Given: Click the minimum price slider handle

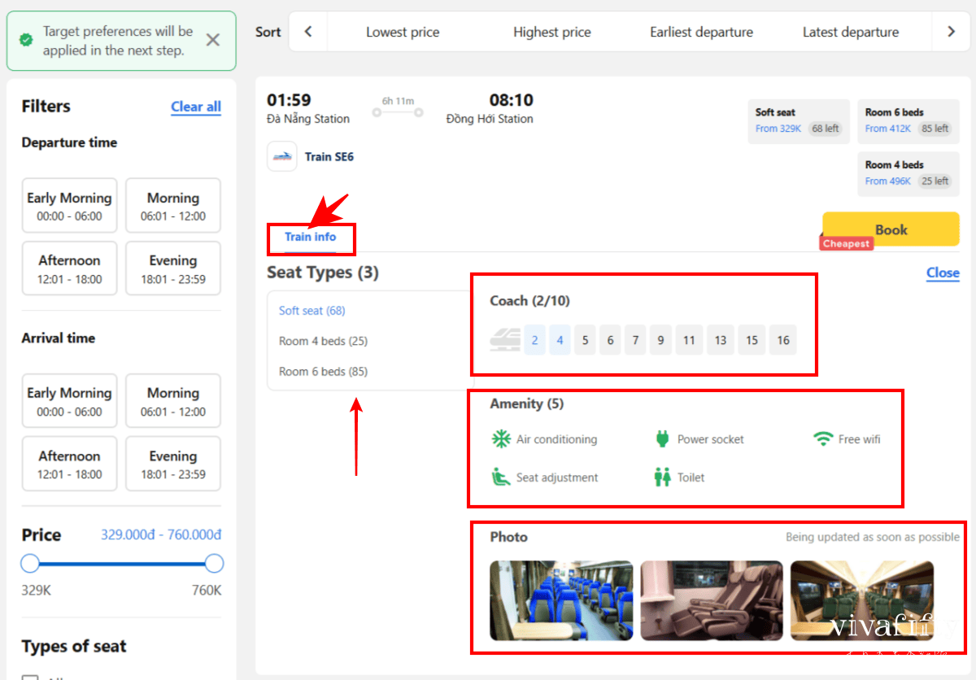Looking at the screenshot, I should pyautogui.click(x=30, y=564).
